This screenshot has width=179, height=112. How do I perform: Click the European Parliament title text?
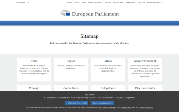click(x=95, y=14)
